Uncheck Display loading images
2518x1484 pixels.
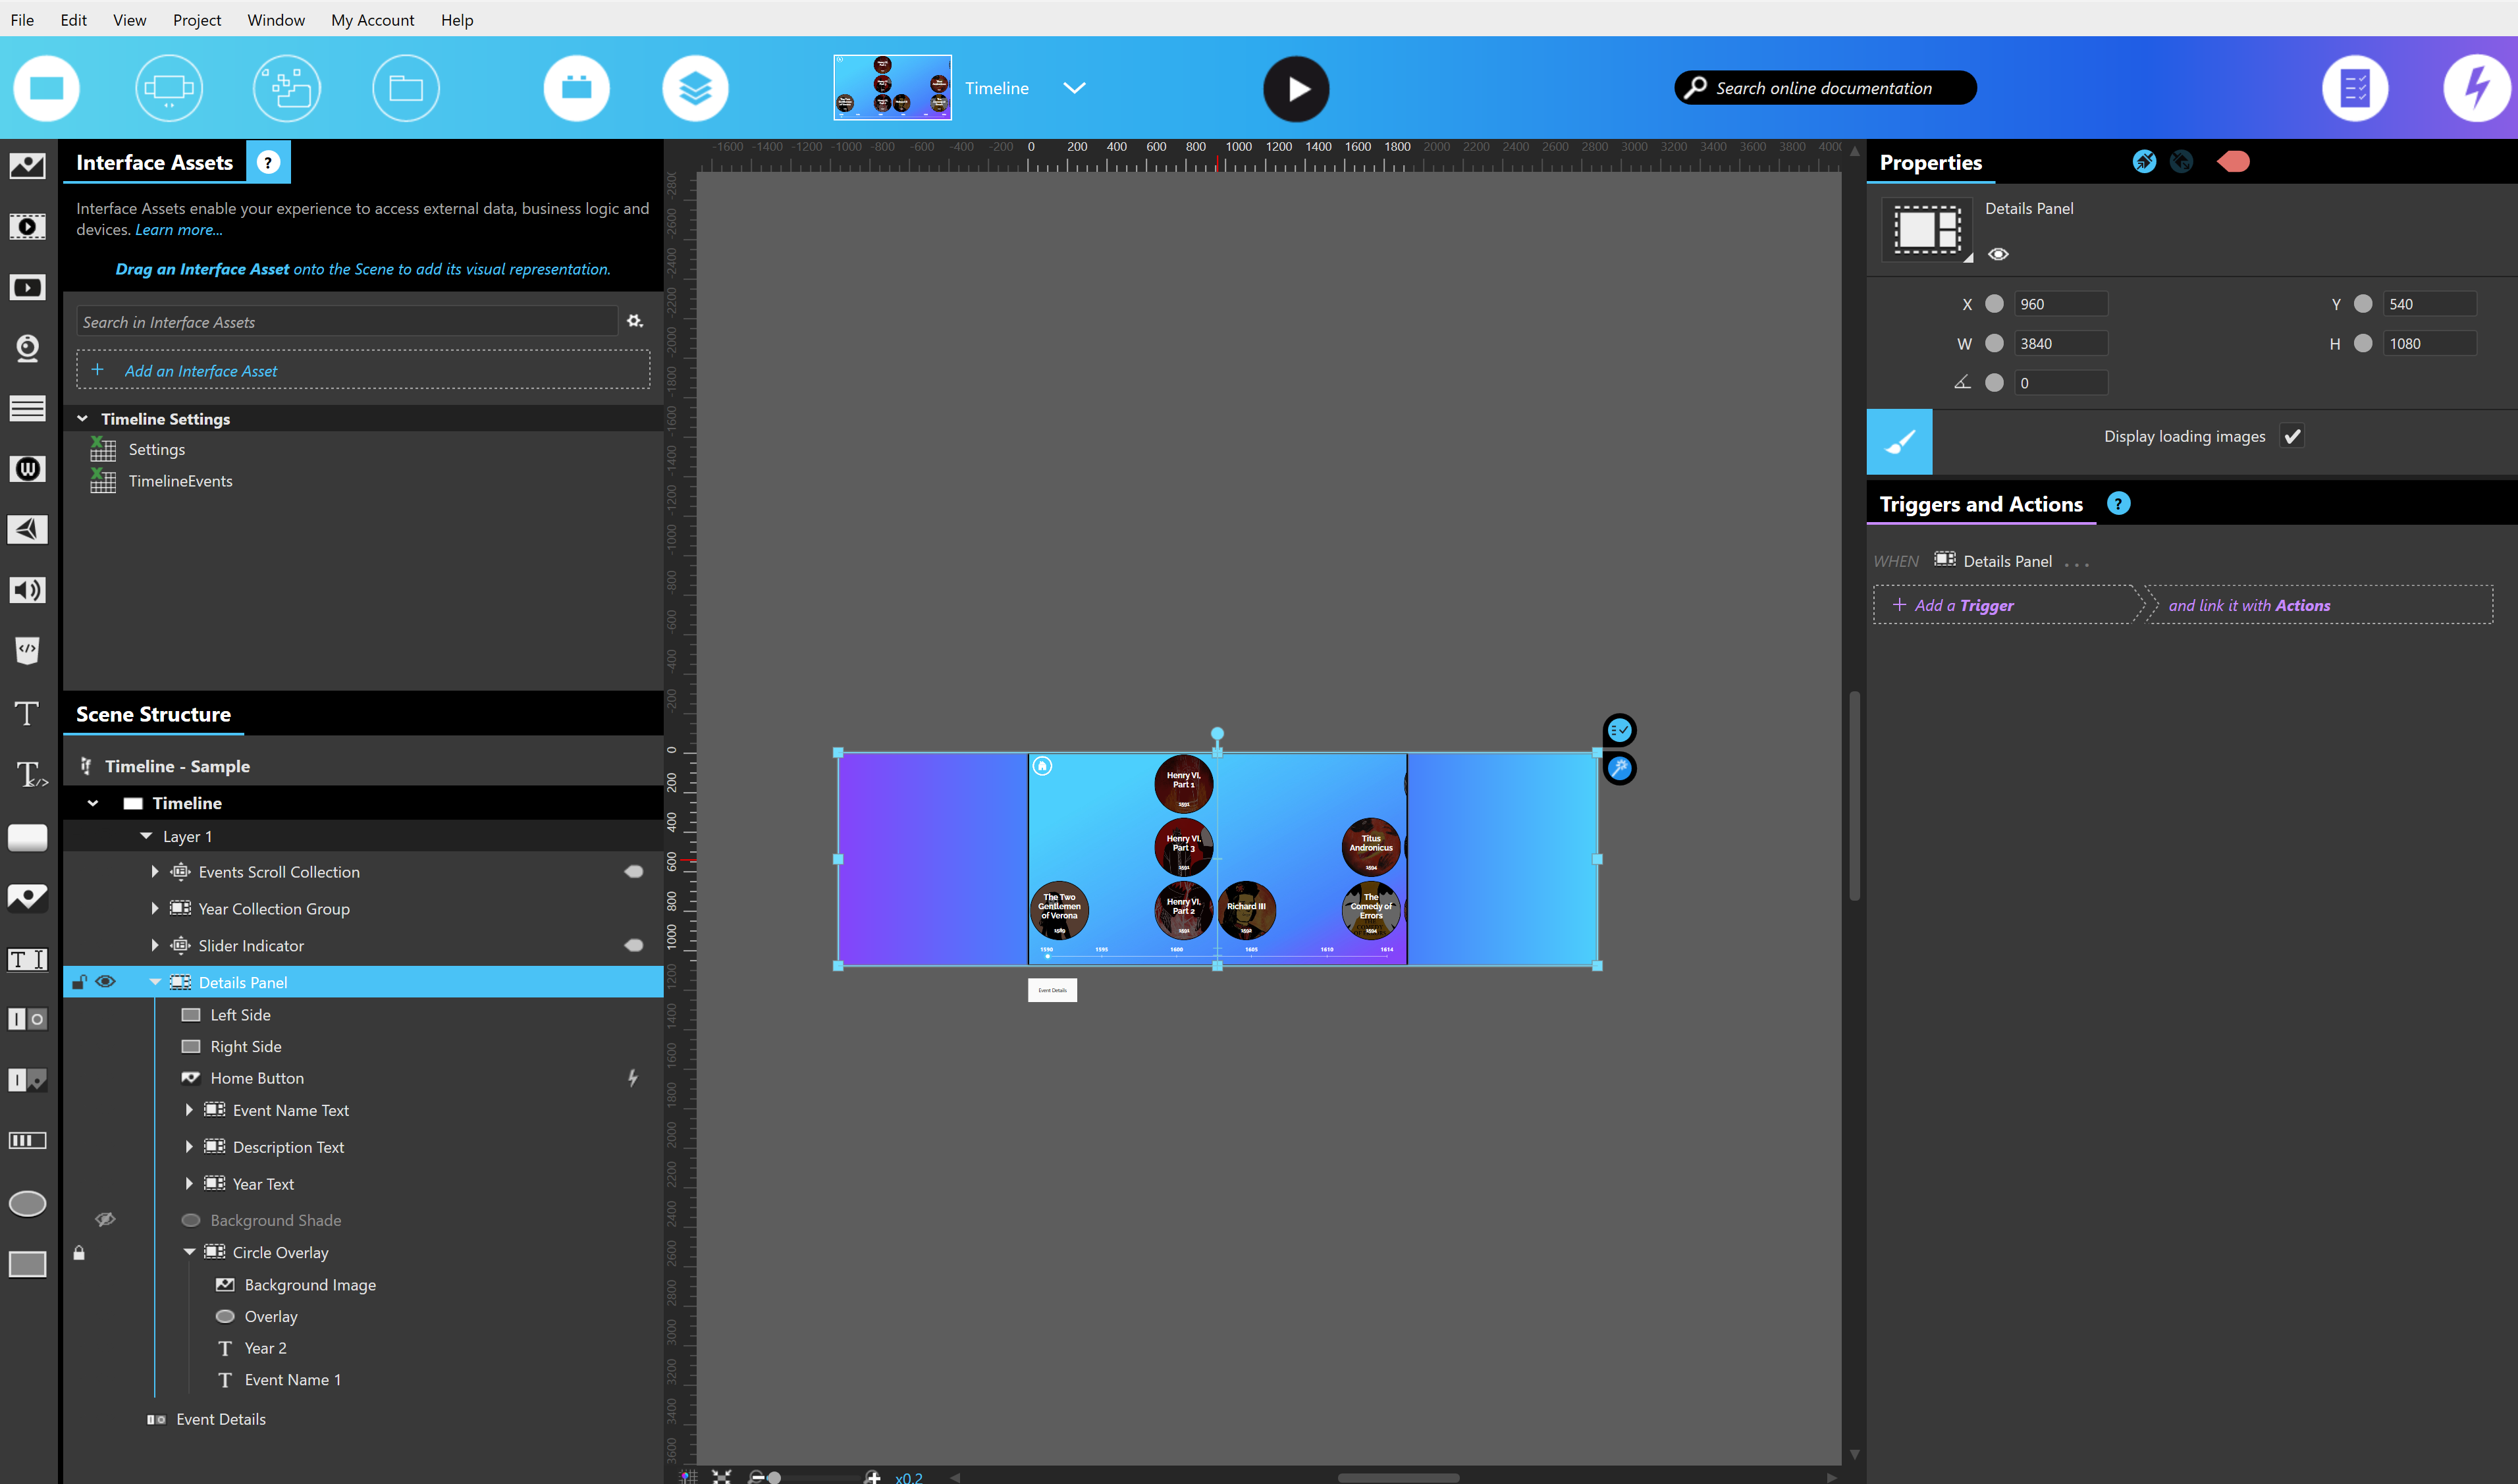2293,436
